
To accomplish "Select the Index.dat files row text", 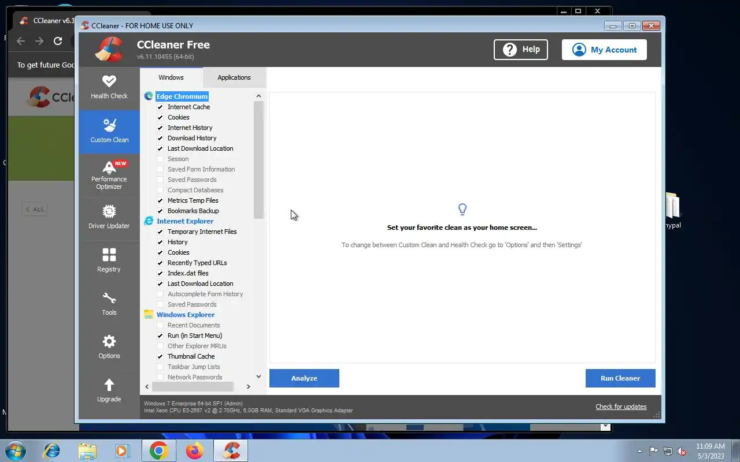I will tap(188, 273).
